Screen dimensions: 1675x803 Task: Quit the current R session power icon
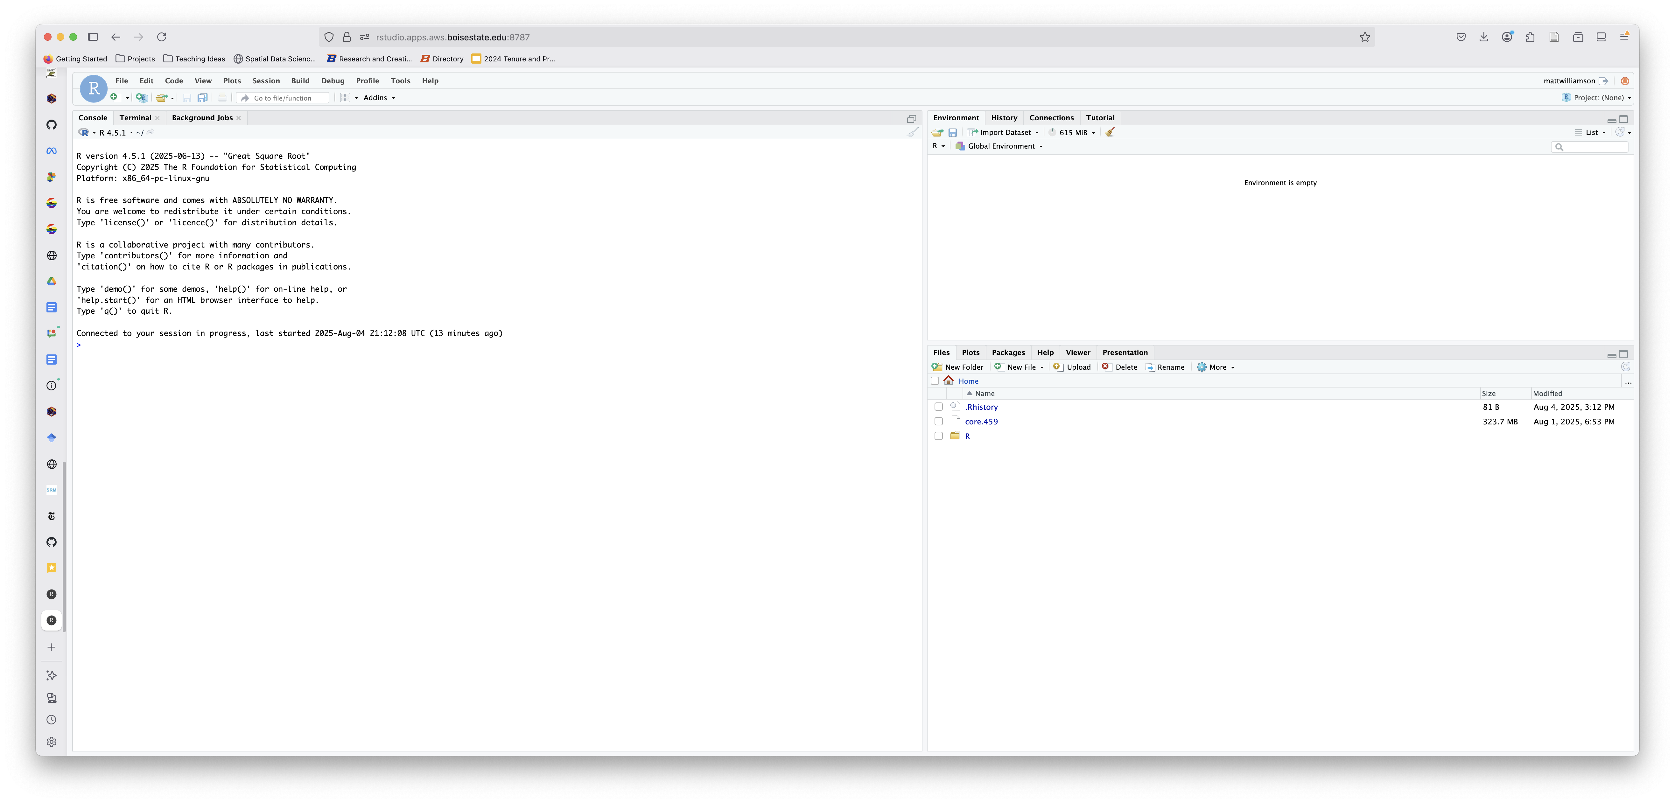point(1625,80)
